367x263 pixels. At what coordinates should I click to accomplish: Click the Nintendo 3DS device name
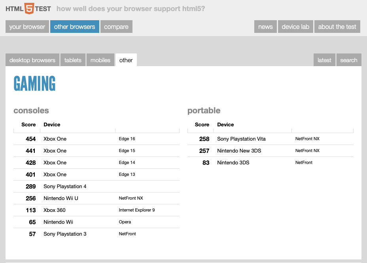pyautogui.click(x=233, y=163)
